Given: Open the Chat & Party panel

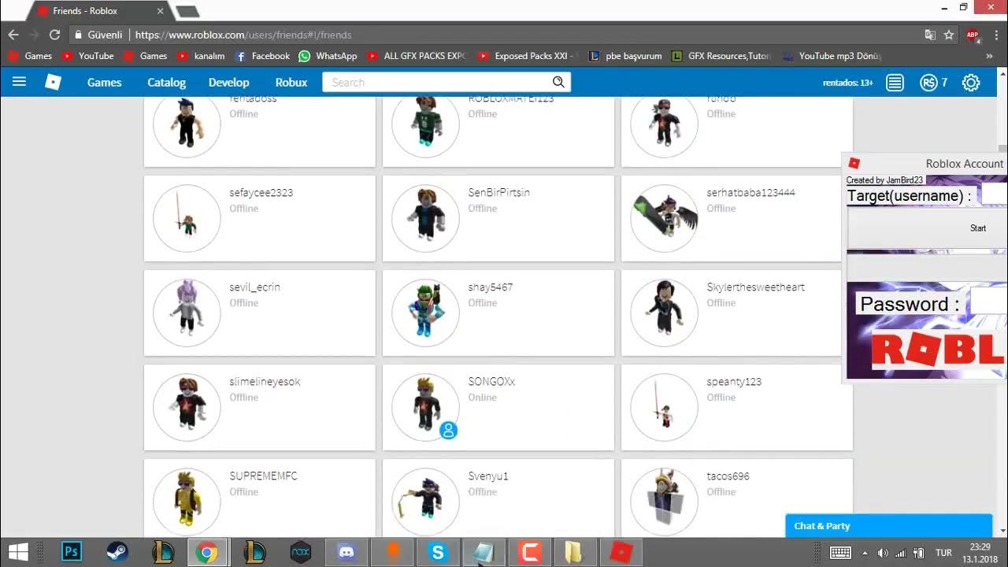Looking at the screenshot, I should click(x=888, y=526).
